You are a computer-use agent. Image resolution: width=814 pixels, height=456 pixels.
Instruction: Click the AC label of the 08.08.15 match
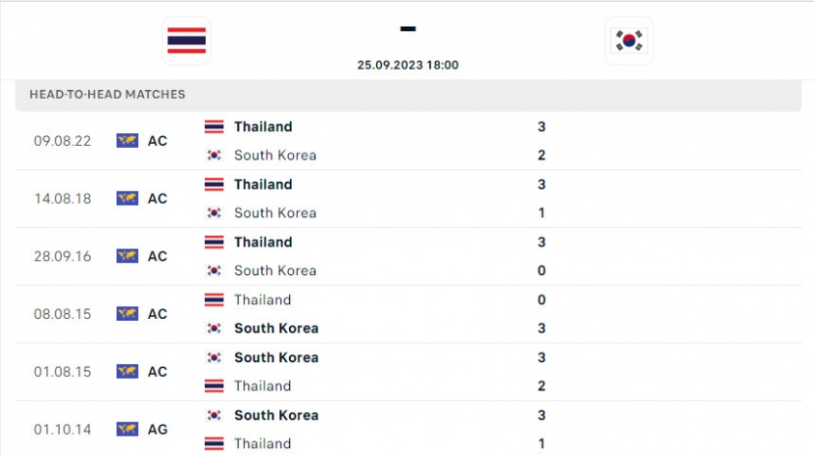[158, 314]
